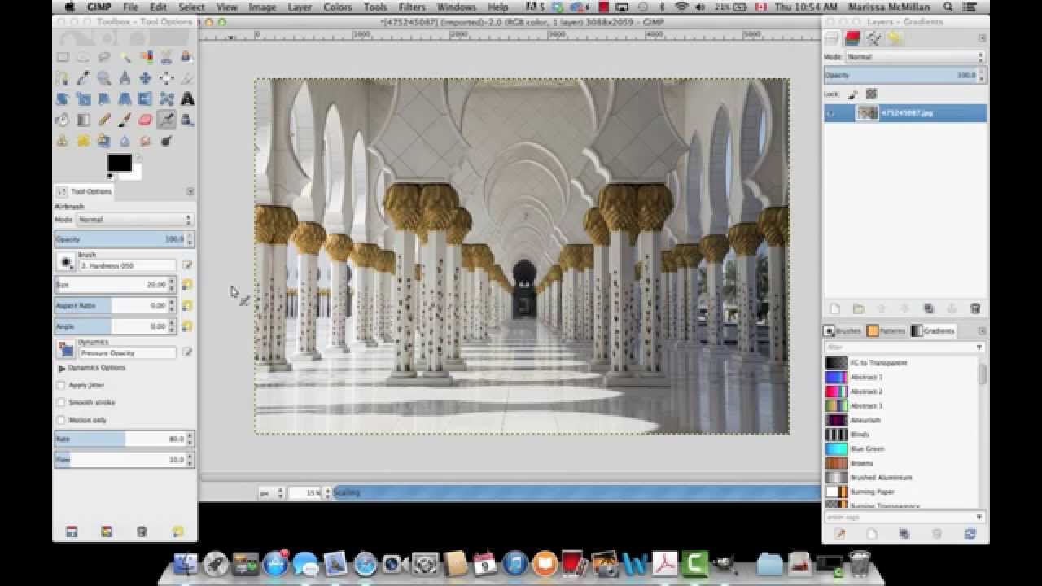The image size is (1042, 586).
Task: Select the Move tool
Action: pos(146,78)
